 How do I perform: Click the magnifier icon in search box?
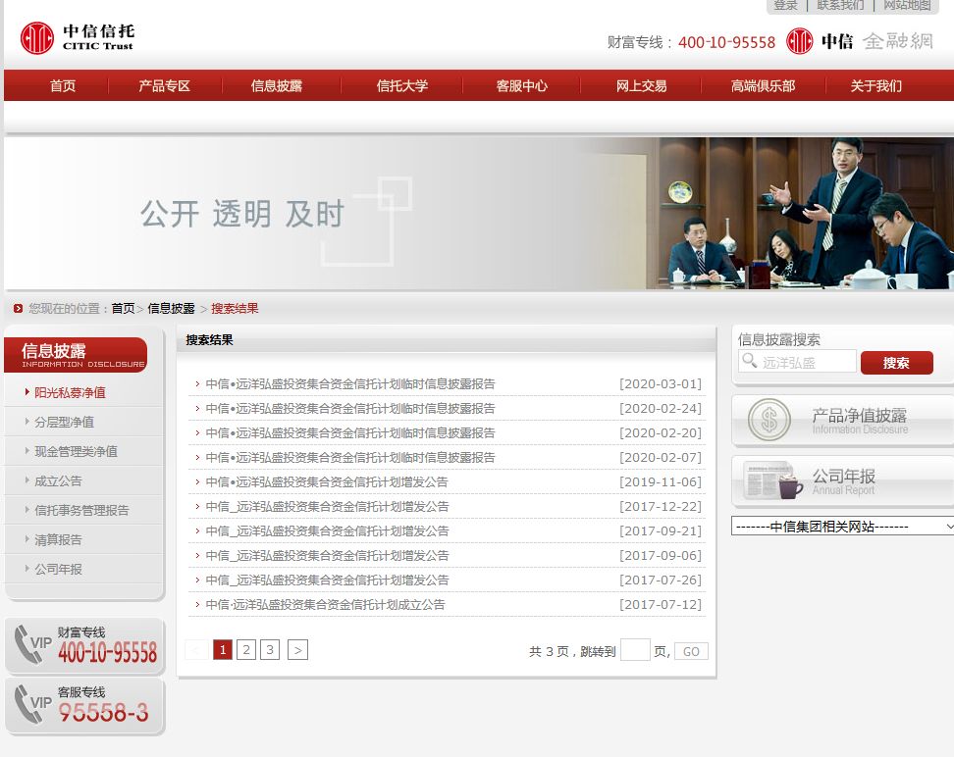tap(750, 362)
